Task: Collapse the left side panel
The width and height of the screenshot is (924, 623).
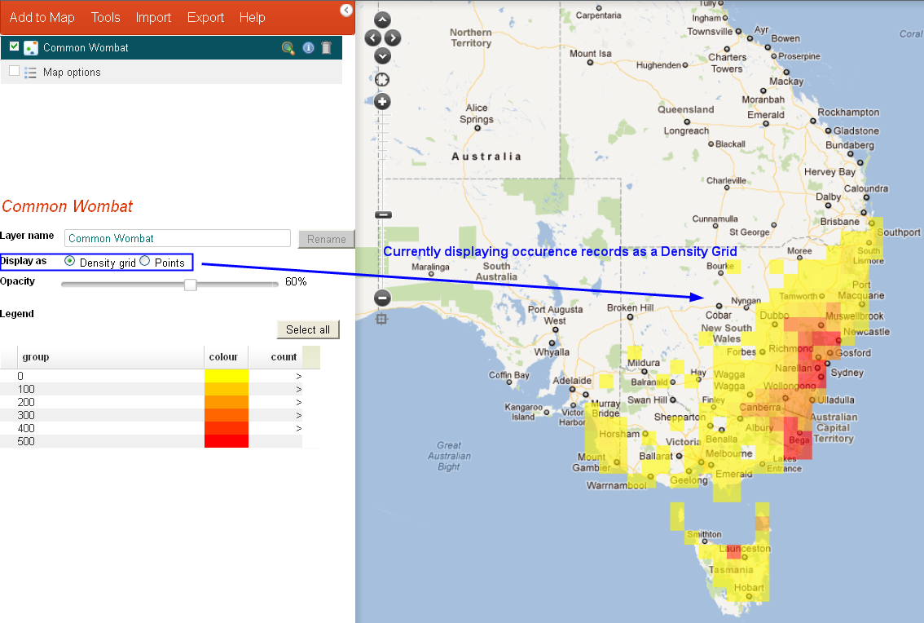Action: point(345,10)
